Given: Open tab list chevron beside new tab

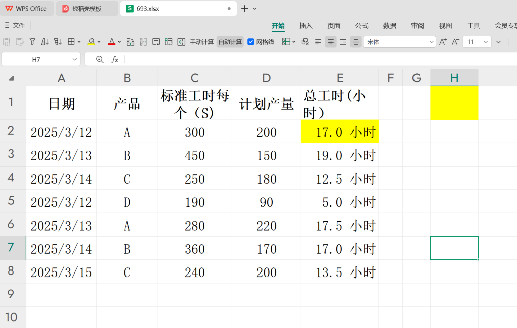Looking at the screenshot, I should tap(254, 9).
